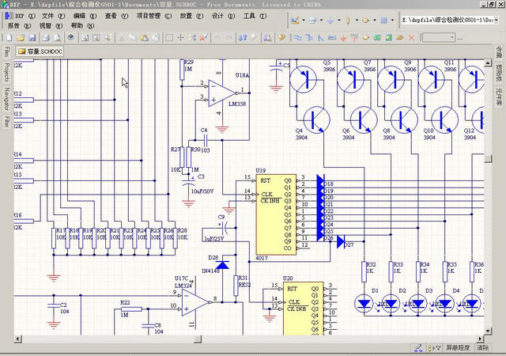Open the file path combo box dropdown
This screenshot has height=356, width=506.
coord(496,20)
